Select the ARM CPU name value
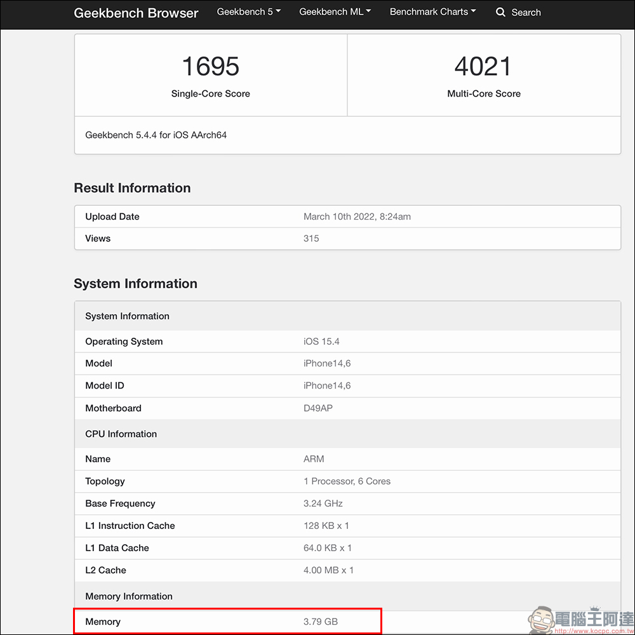 click(x=314, y=459)
